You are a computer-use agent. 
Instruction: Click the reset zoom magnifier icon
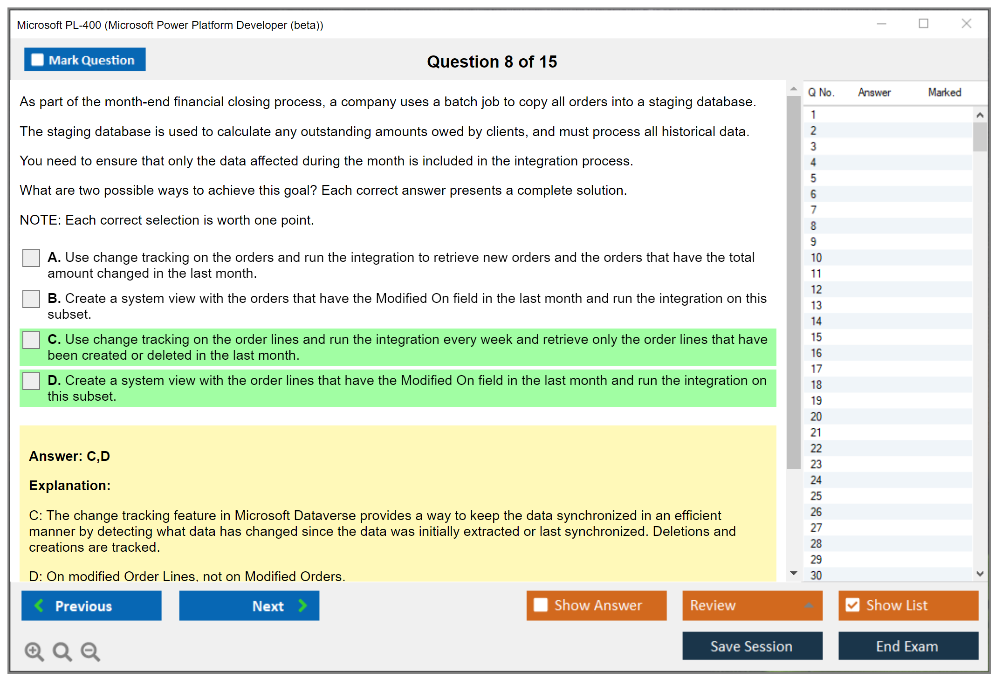click(62, 651)
